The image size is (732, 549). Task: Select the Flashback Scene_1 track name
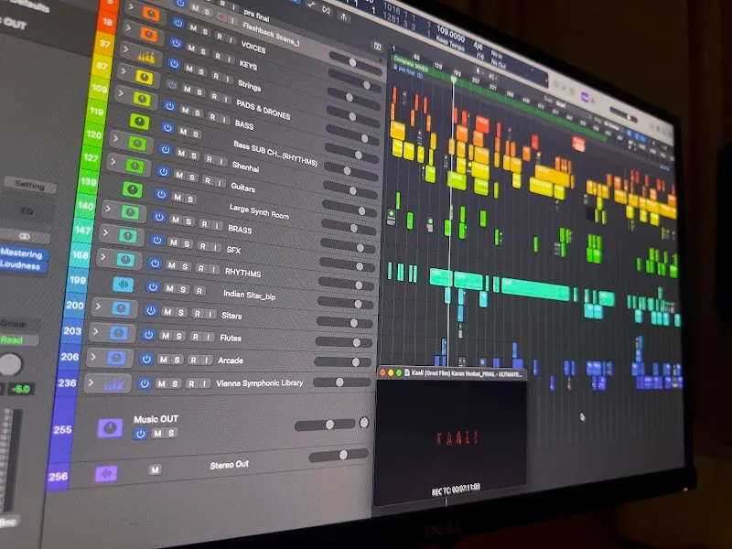[x=271, y=34]
